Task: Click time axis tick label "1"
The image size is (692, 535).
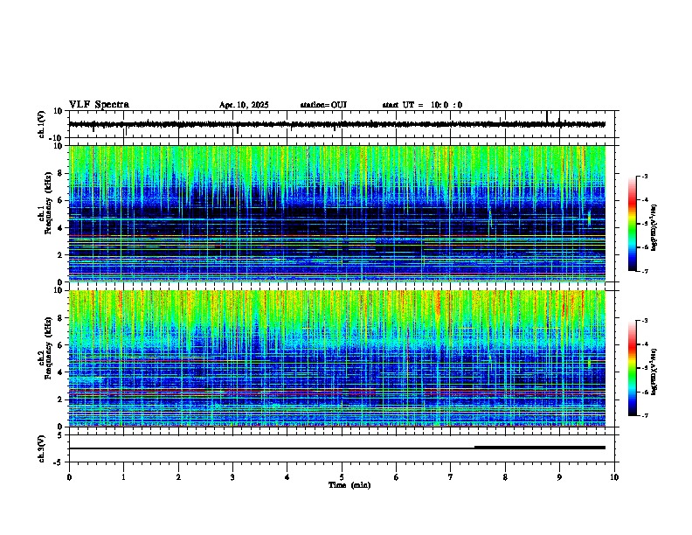Action: (123, 477)
